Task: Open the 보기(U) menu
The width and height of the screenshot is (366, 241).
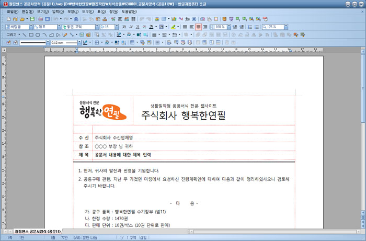Action: point(43,12)
